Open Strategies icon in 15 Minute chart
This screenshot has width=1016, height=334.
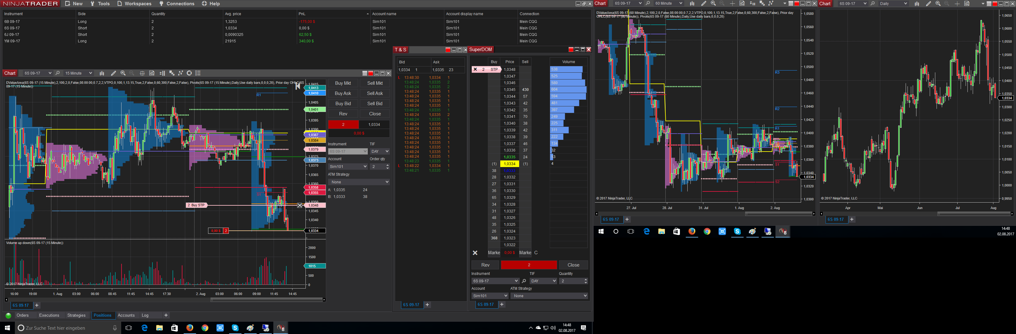point(181,73)
